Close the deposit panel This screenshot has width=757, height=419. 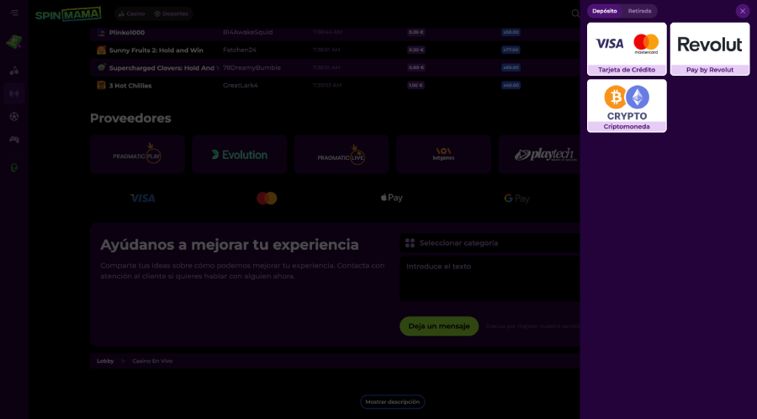pyautogui.click(x=743, y=11)
